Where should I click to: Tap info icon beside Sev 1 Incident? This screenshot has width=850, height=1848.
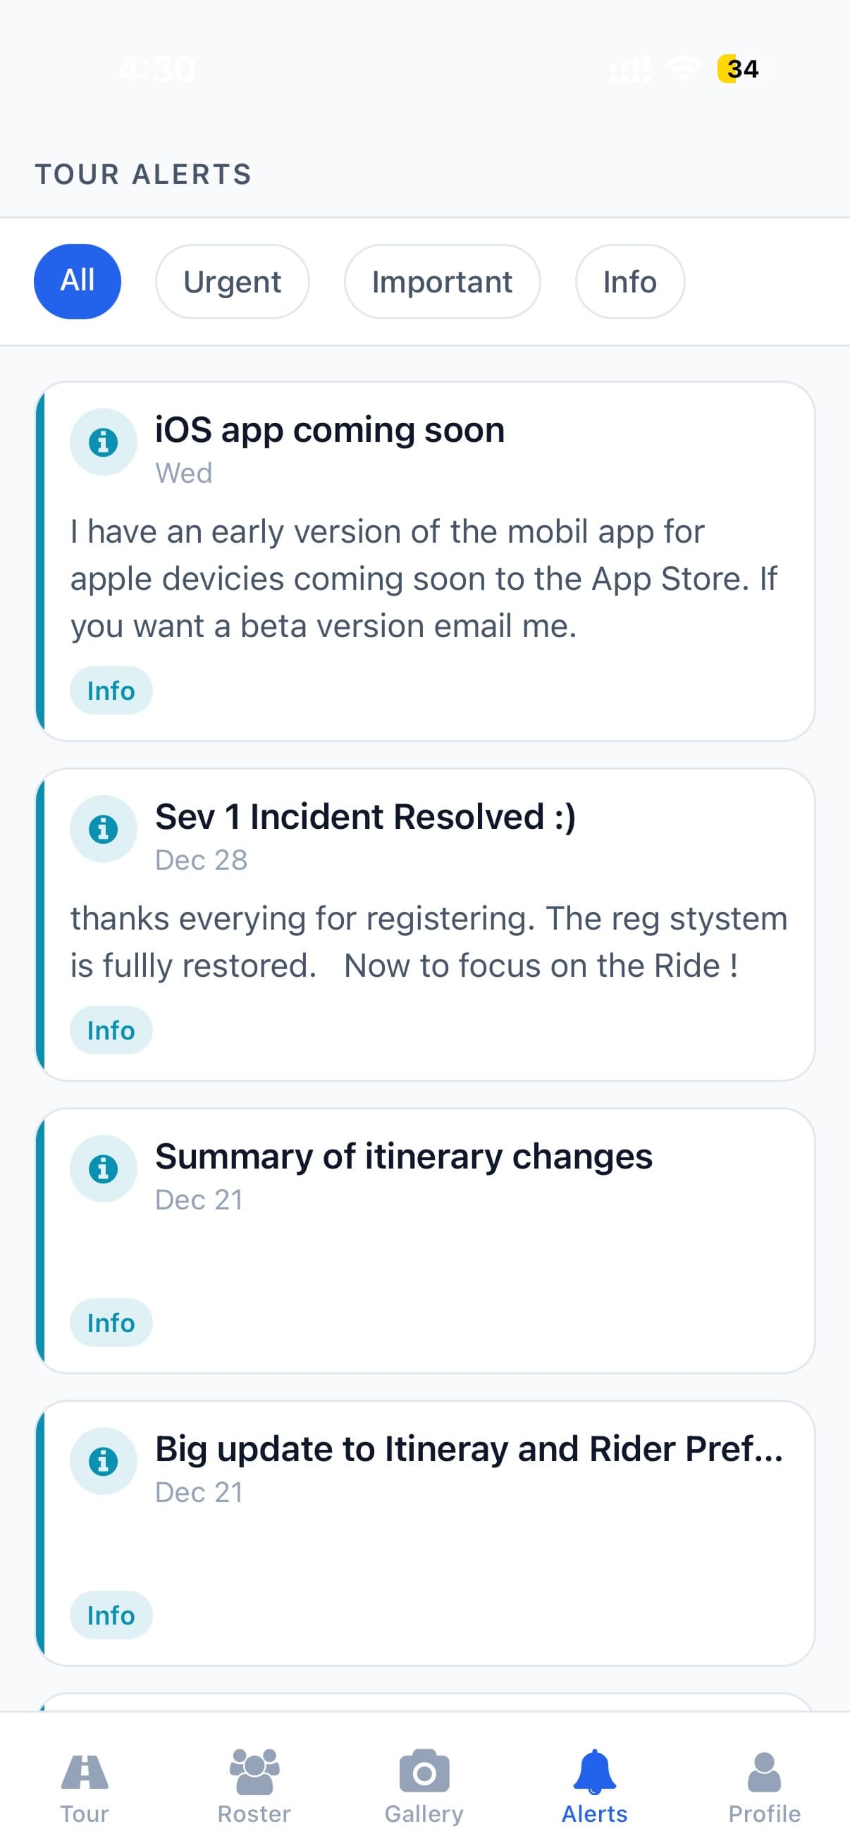104,829
